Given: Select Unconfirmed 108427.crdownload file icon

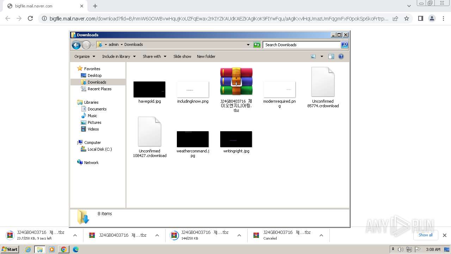Looking at the screenshot, I should [x=150, y=132].
